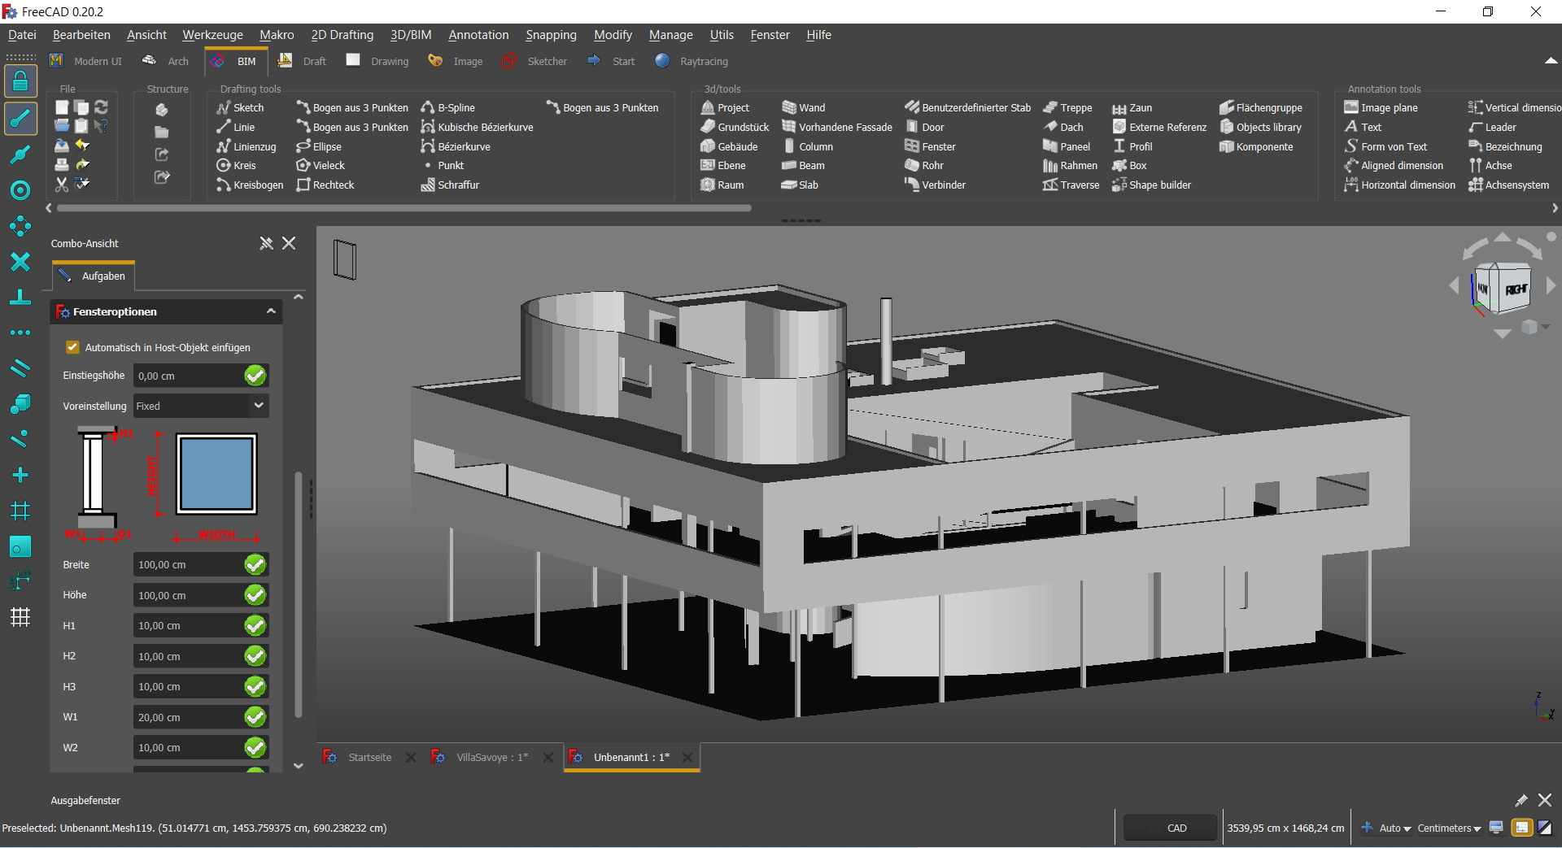Click the Text annotation tool

coord(1363,127)
